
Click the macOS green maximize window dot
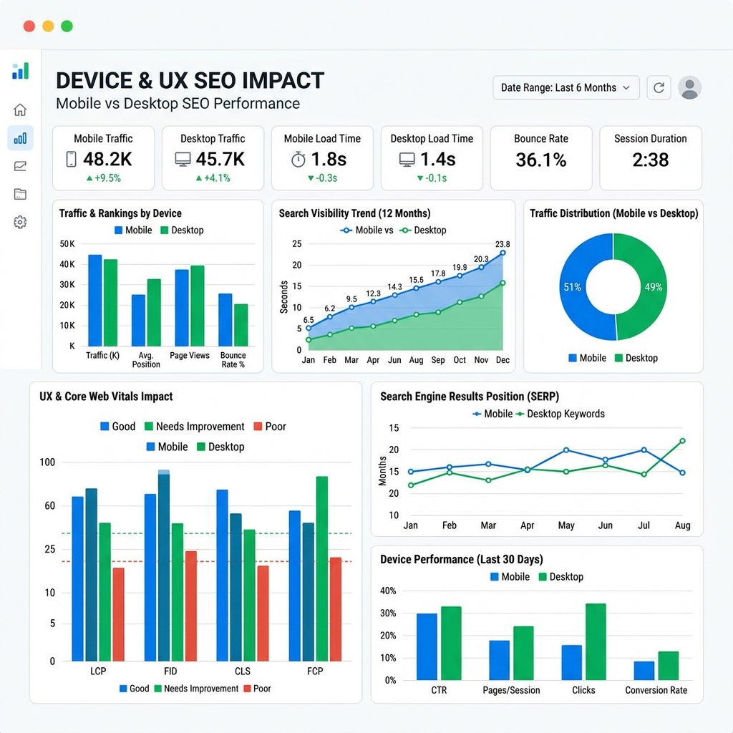tap(67, 26)
